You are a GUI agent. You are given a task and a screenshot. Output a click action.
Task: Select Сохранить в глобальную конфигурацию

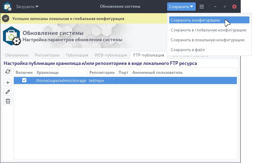tap(209, 30)
